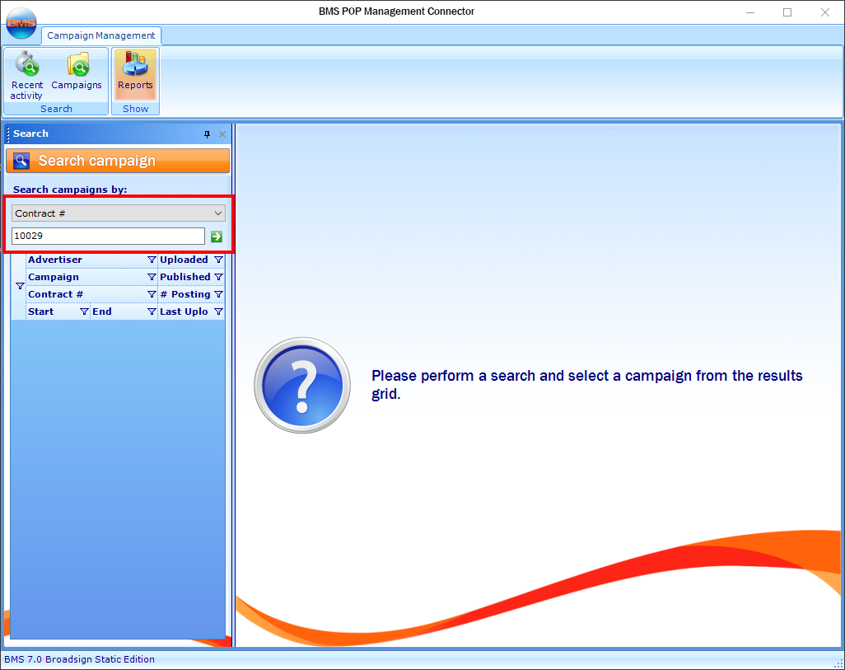Filter the # Posting column
The width and height of the screenshot is (845, 670).
218,294
